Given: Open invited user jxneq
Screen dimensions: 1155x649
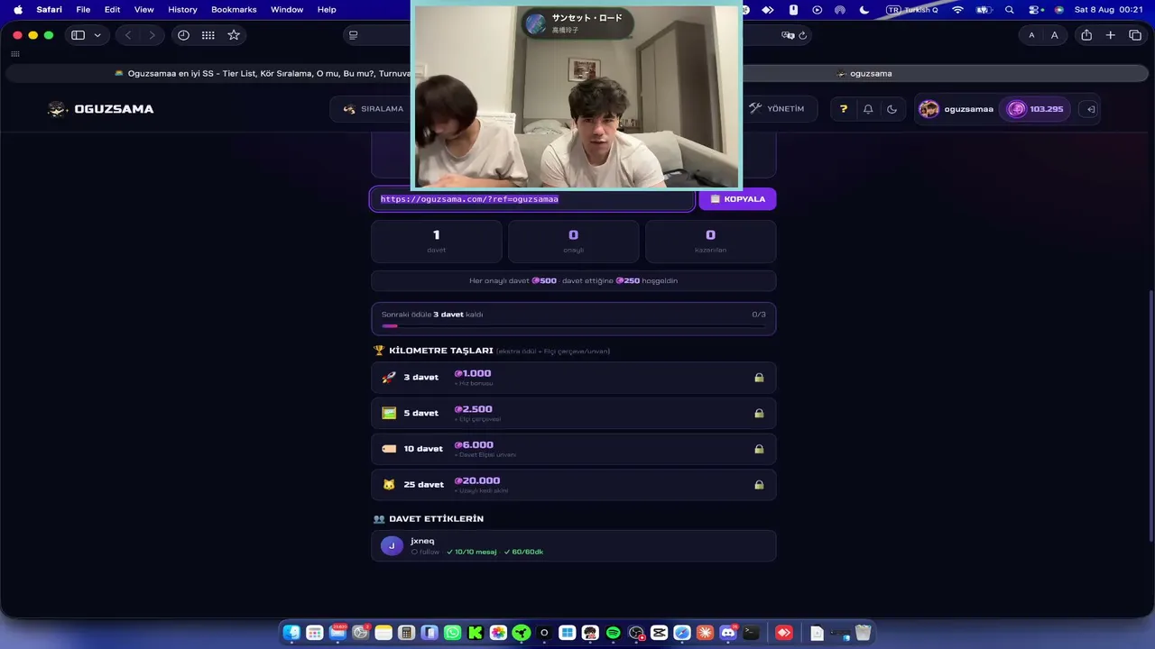Looking at the screenshot, I should [x=574, y=545].
